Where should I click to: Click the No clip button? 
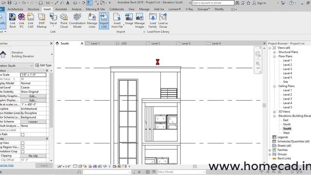point(33,156)
